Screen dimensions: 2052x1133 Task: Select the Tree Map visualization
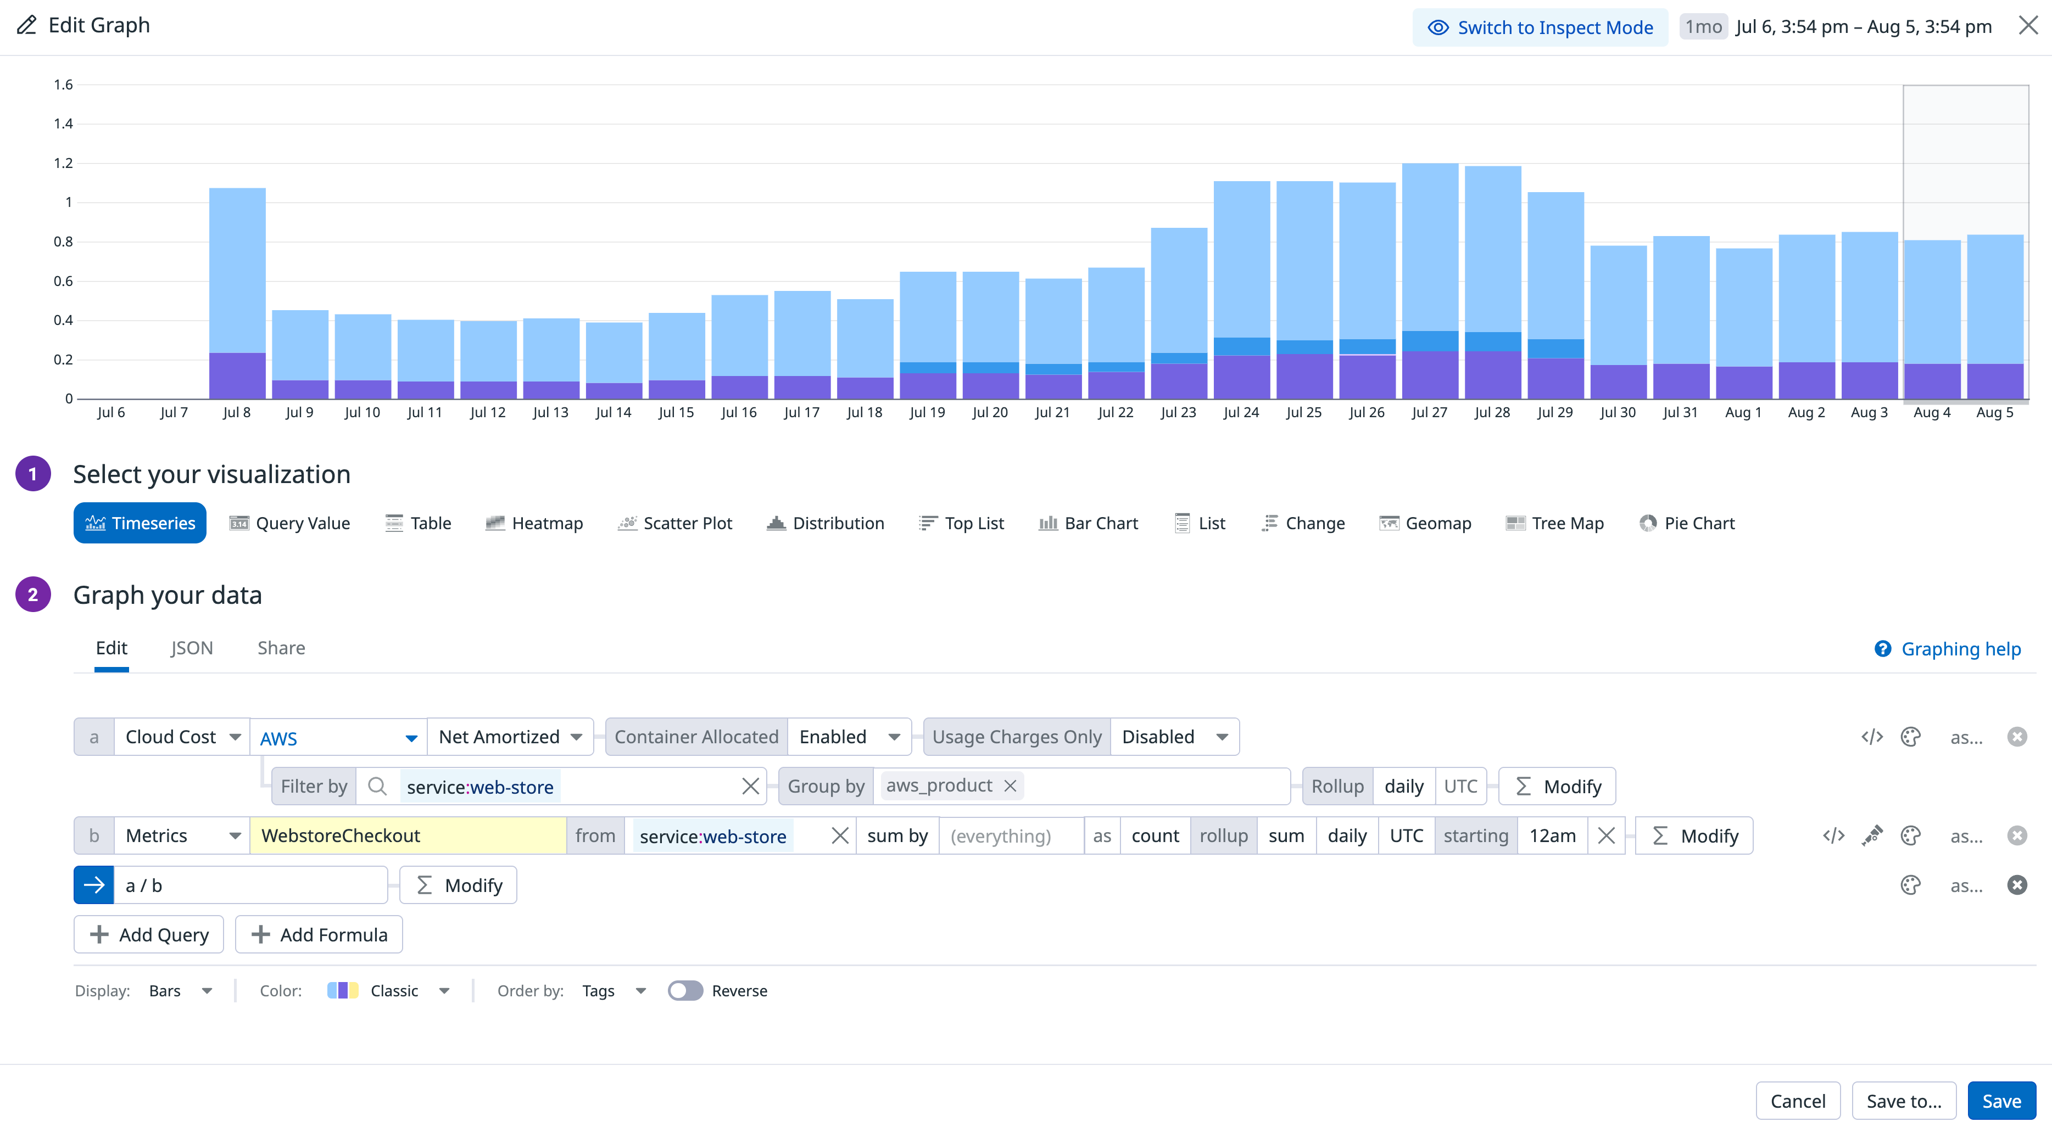(x=1554, y=523)
